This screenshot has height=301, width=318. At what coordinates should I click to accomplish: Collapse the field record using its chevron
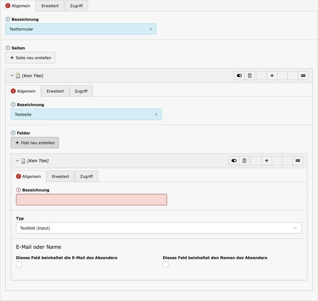click(17, 161)
